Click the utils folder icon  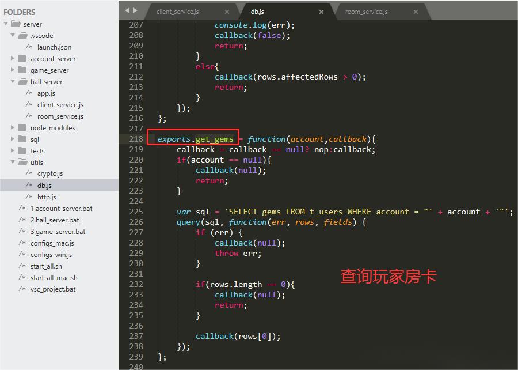[x=22, y=162]
